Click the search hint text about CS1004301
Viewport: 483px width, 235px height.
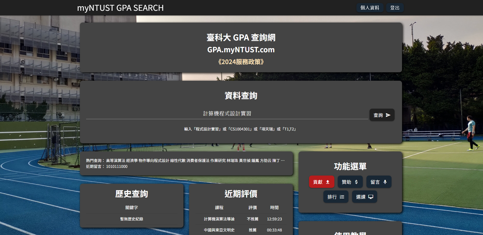241,129
